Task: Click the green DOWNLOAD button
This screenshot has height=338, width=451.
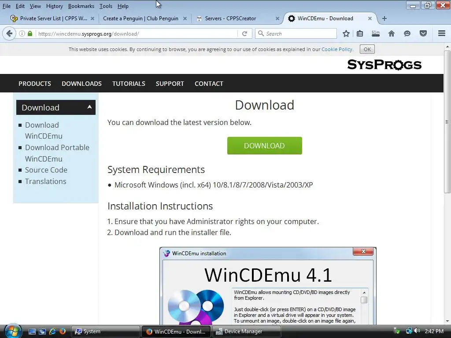Action: pyautogui.click(x=265, y=146)
